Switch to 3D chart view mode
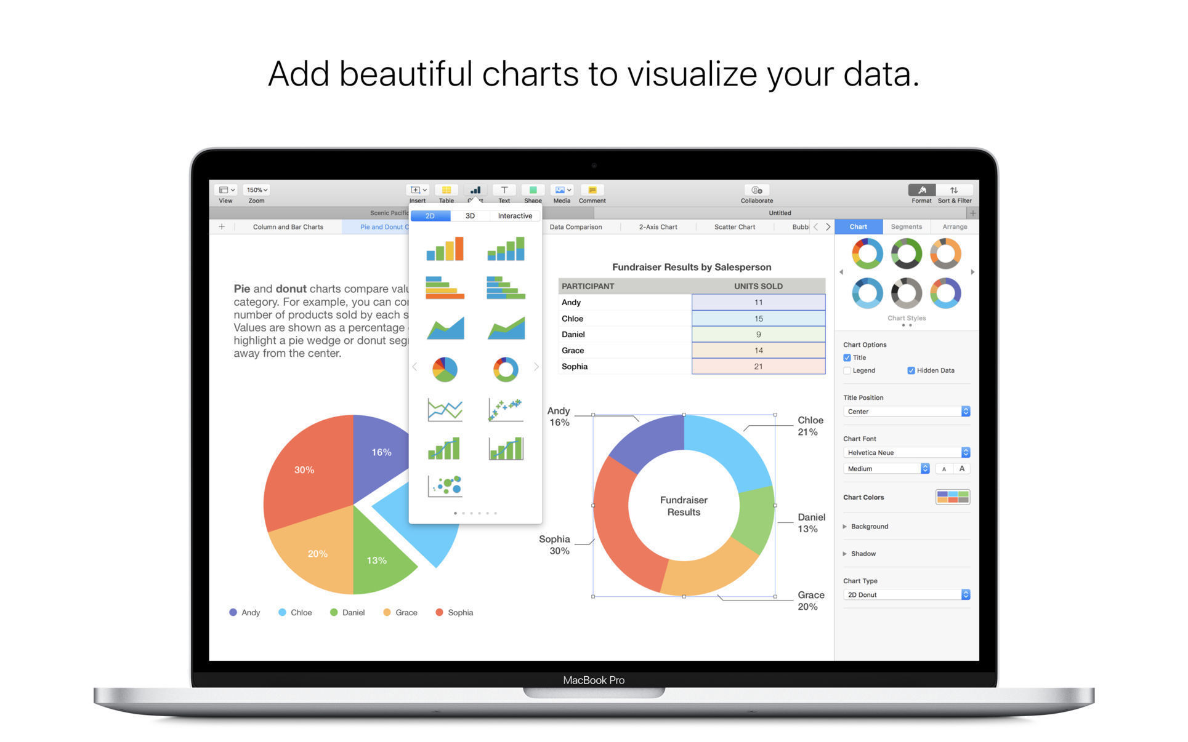The width and height of the screenshot is (1188, 742). [471, 215]
